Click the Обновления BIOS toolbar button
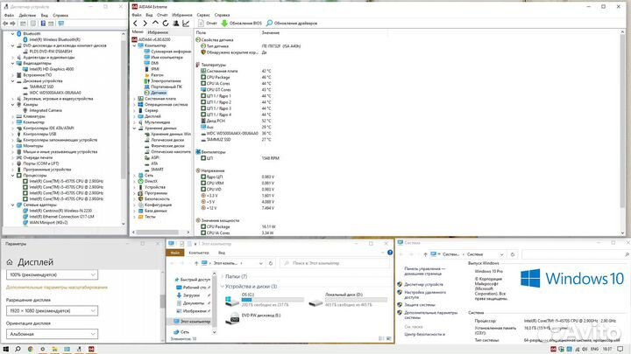 (242, 24)
